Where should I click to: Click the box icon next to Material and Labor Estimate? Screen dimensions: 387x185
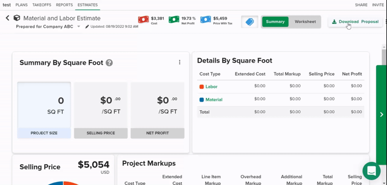(x=17, y=18)
